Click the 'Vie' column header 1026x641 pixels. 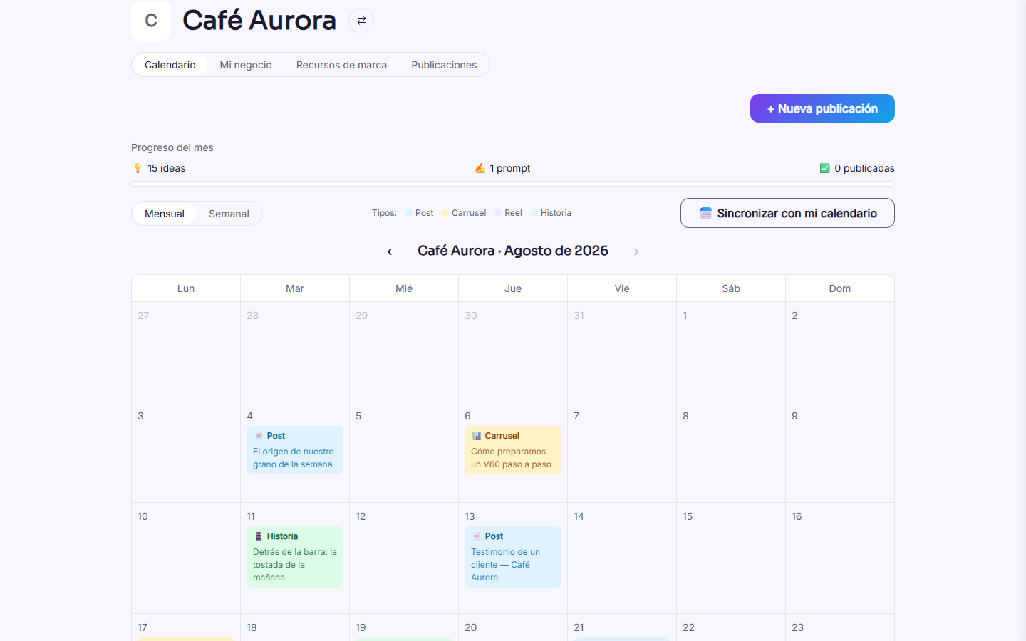(x=622, y=288)
